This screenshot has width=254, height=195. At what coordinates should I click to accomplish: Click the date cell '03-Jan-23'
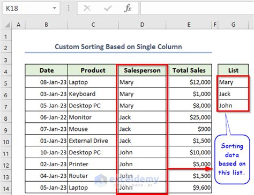click(47, 94)
